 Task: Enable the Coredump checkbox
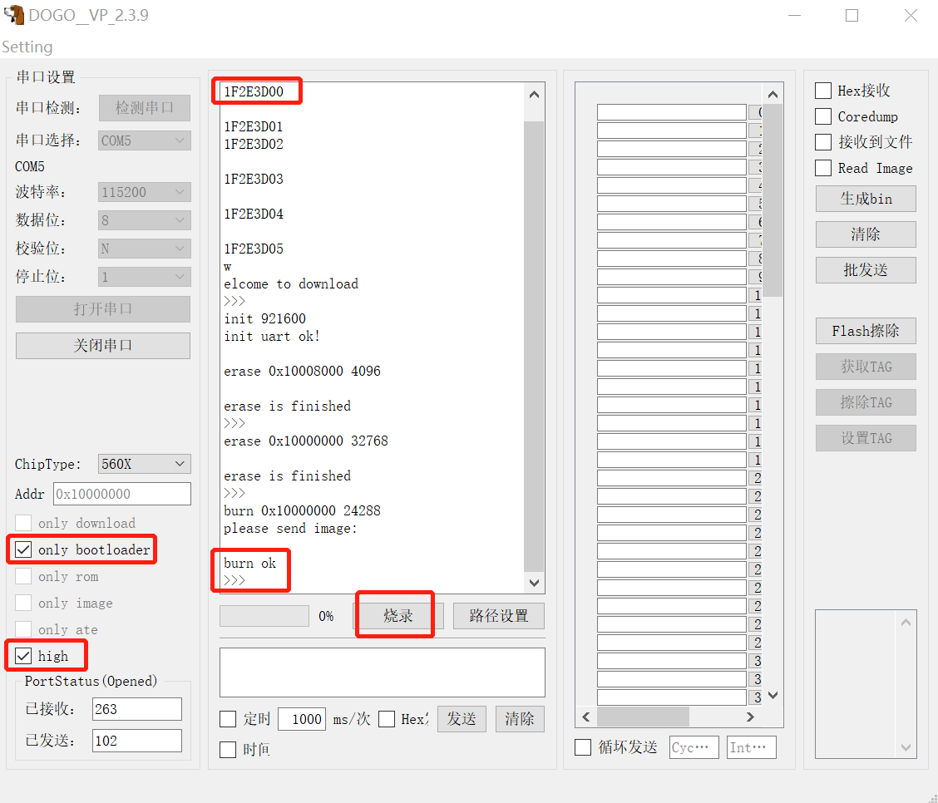pos(823,116)
